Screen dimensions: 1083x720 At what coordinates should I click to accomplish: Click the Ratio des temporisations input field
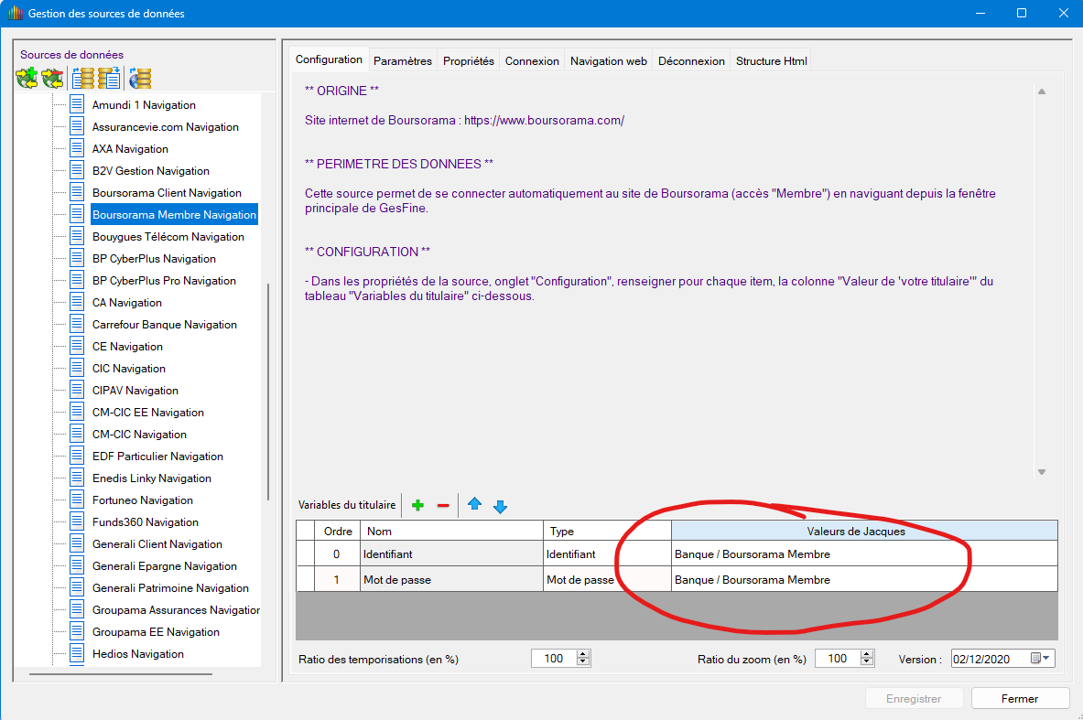point(553,659)
